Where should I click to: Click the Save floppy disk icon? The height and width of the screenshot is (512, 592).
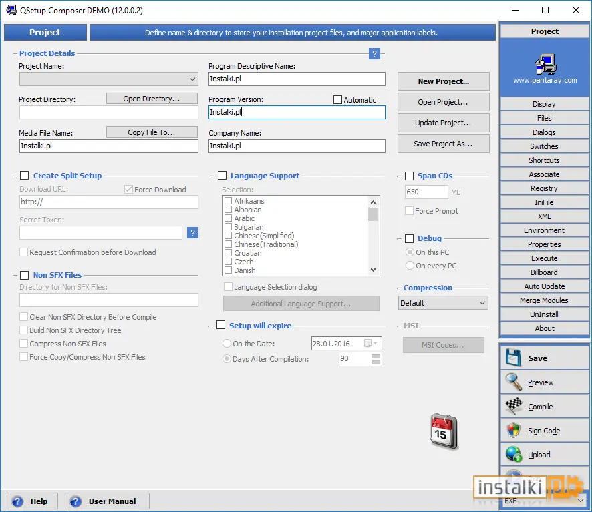(513, 358)
